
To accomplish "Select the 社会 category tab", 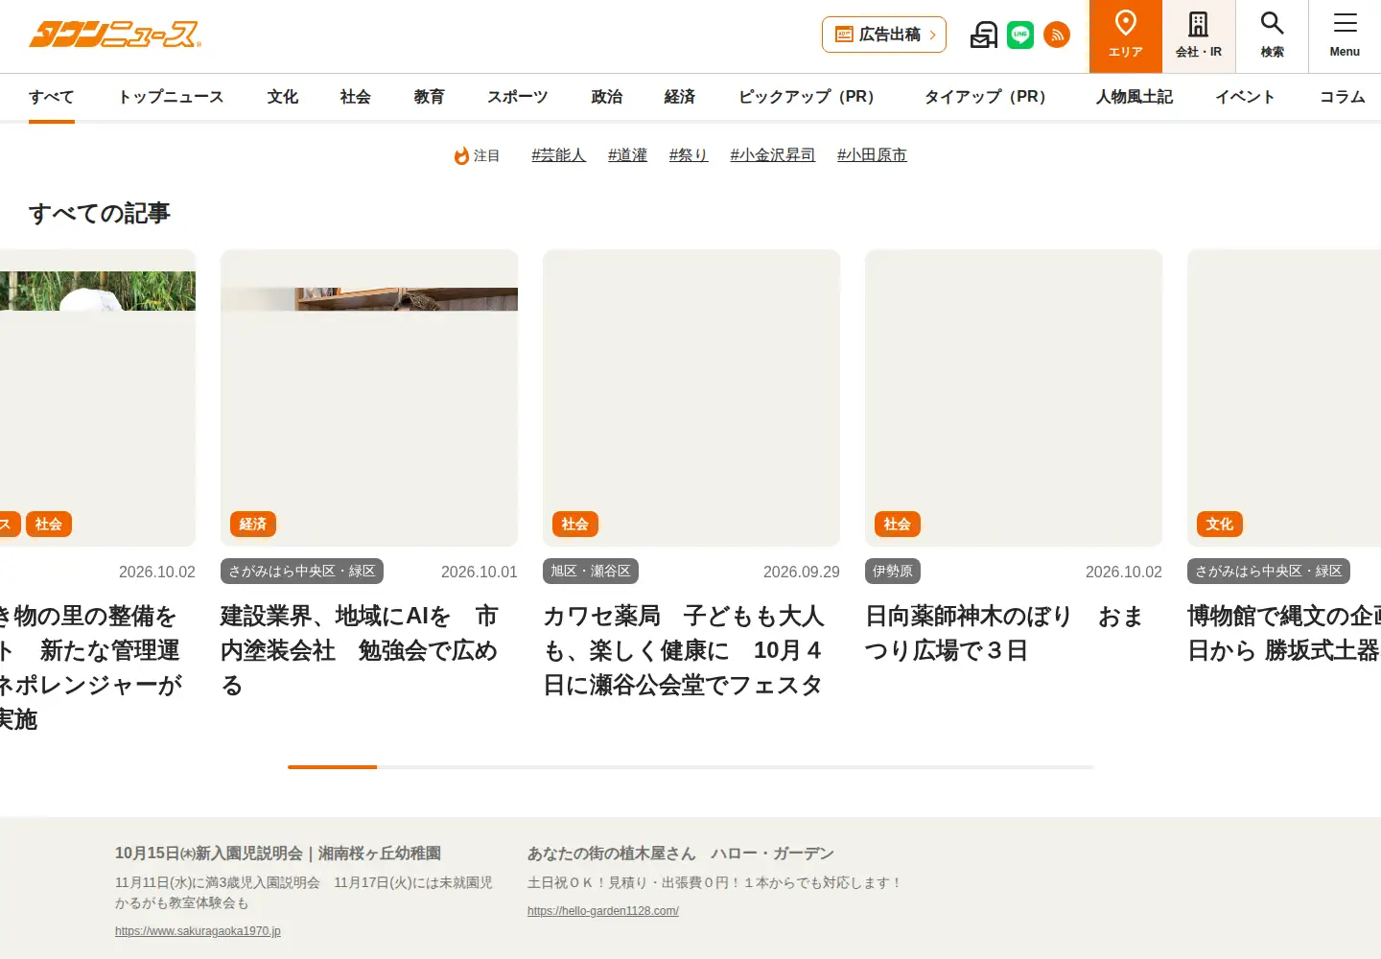I will [x=356, y=97].
